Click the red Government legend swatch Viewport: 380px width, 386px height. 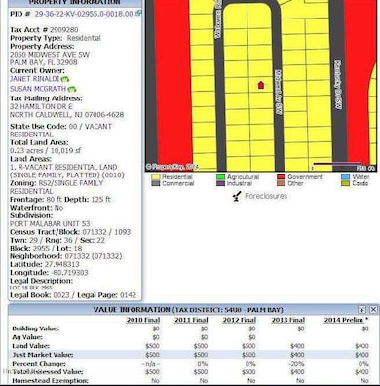tap(282, 177)
